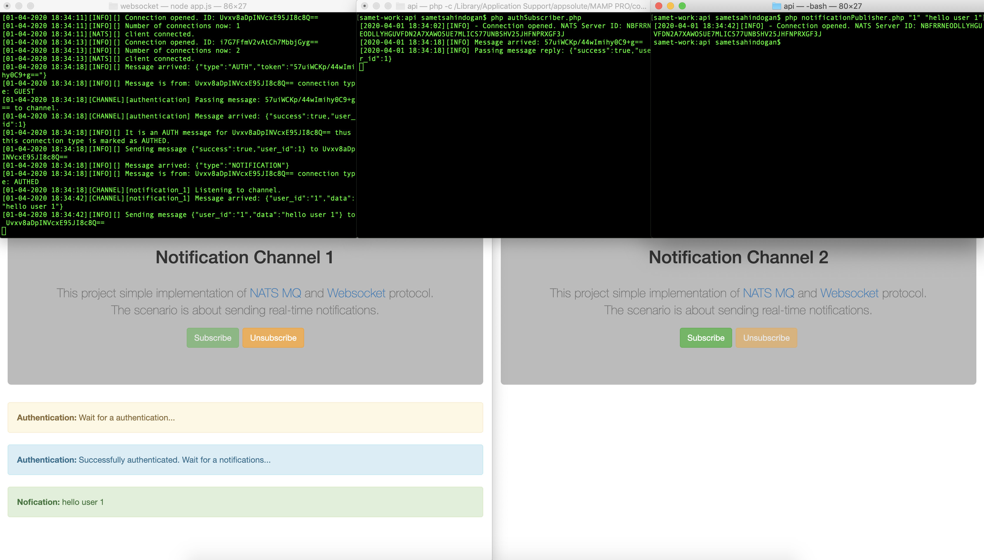The image size is (984, 560).
Task: Click the blue api folder icon in bash title
Action: pos(776,6)
